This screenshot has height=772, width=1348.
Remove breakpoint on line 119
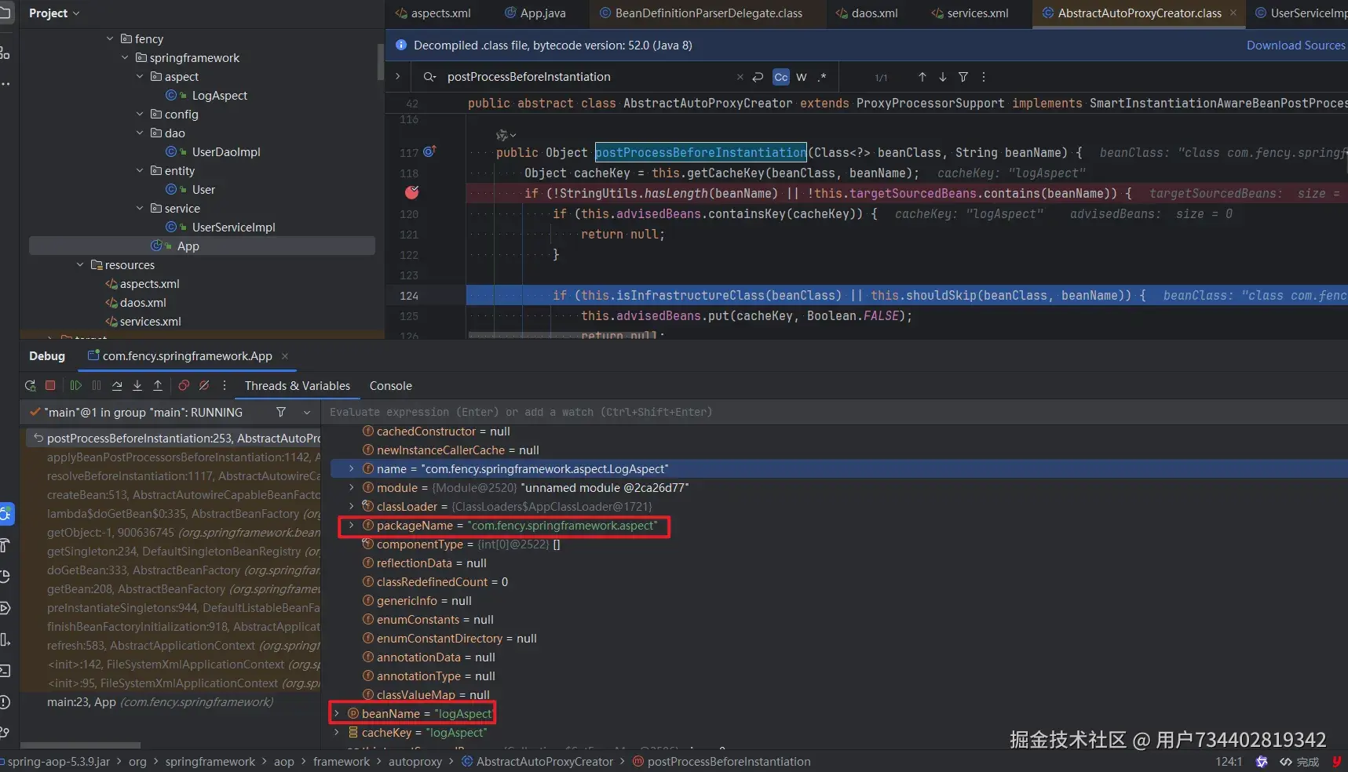click(x=412, y=192)
